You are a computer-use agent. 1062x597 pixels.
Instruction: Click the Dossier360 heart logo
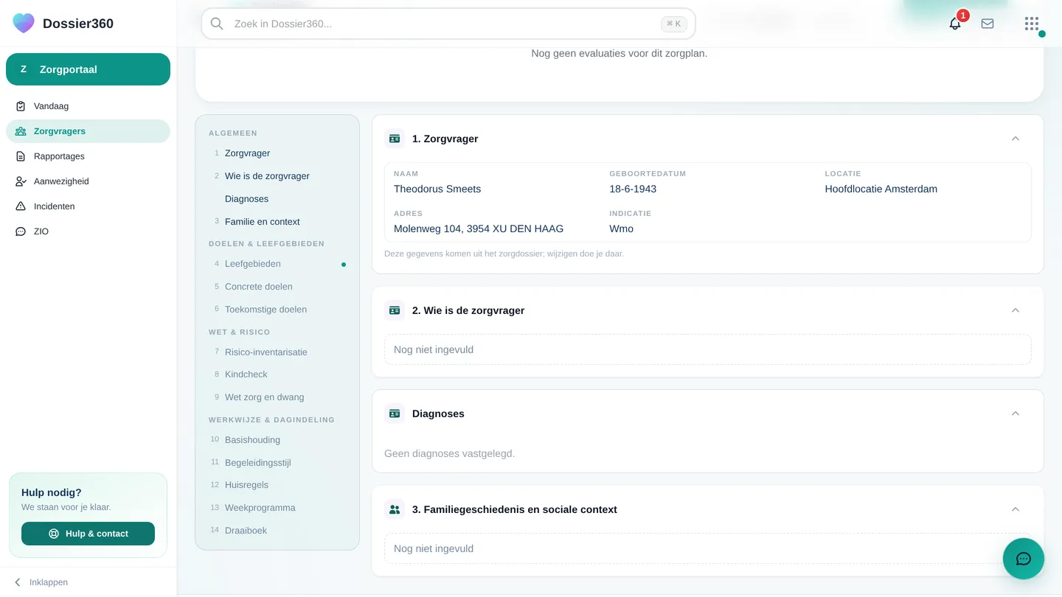pos(24,23)
